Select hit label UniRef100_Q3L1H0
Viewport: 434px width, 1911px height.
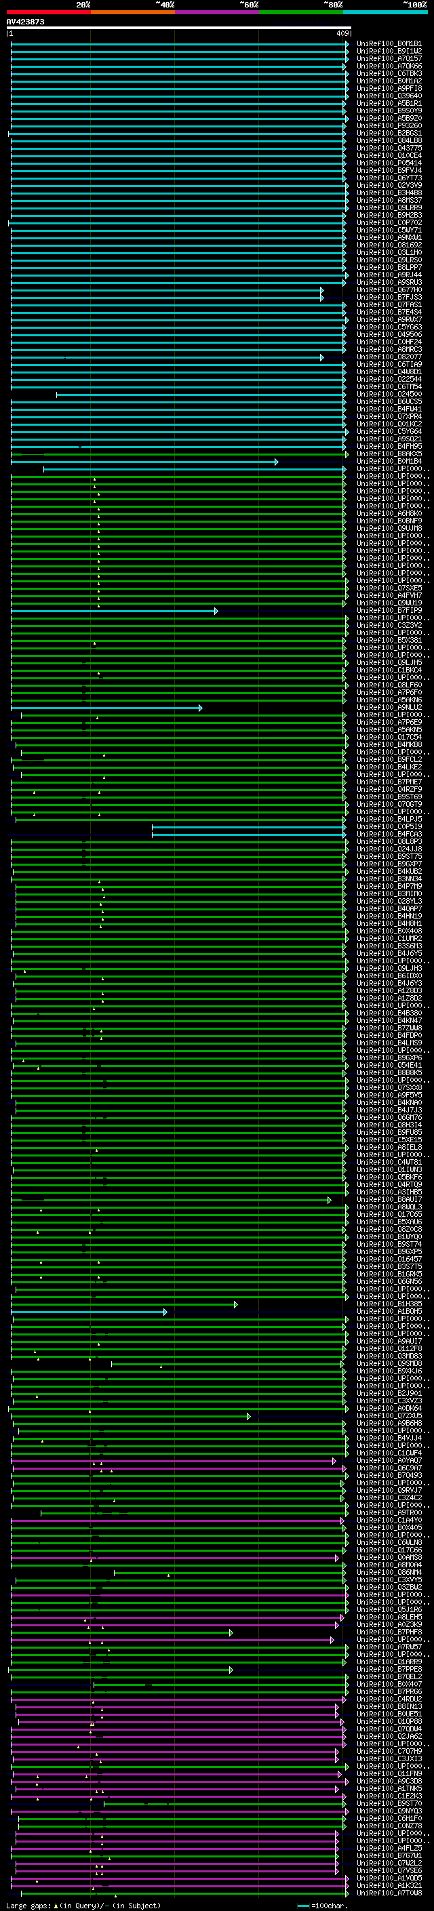tap(389, 253)
